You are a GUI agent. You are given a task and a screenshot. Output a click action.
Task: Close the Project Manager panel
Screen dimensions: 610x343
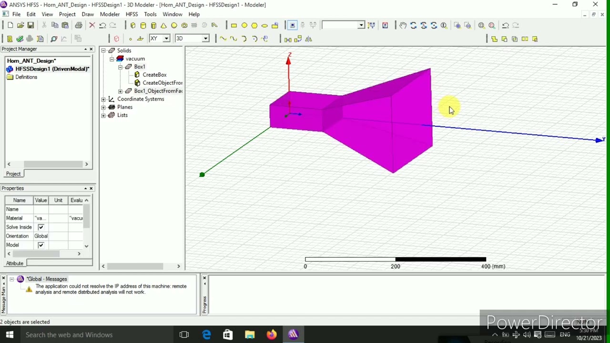[91, 49]
